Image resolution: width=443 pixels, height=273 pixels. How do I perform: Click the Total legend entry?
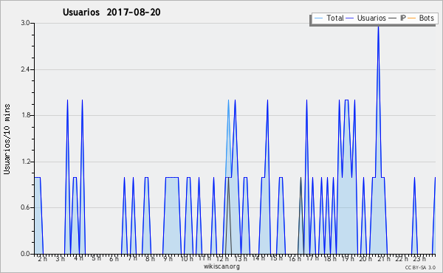coord(329,18)
